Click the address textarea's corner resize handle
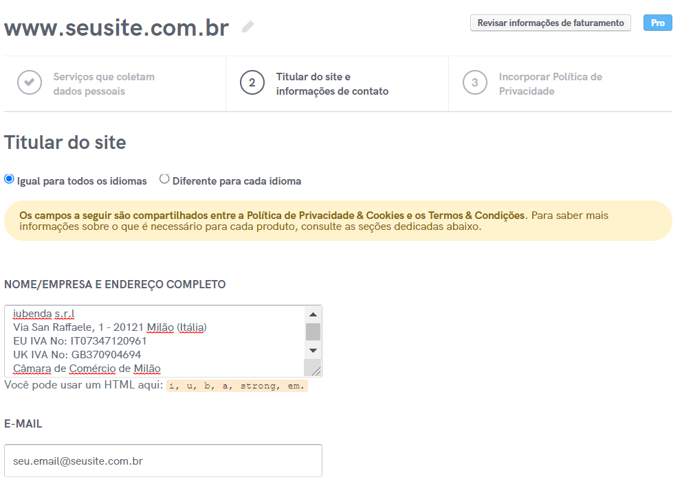682x488 pixels. pyautogui.click(x=316, y=371)
